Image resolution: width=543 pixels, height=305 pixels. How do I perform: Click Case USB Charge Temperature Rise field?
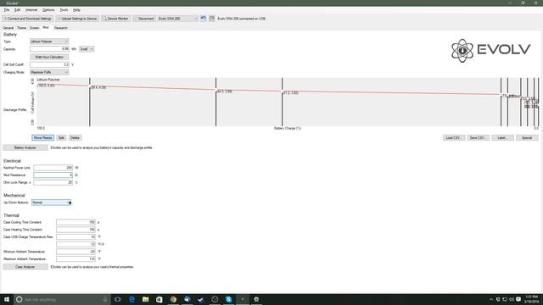pos(76,237)
